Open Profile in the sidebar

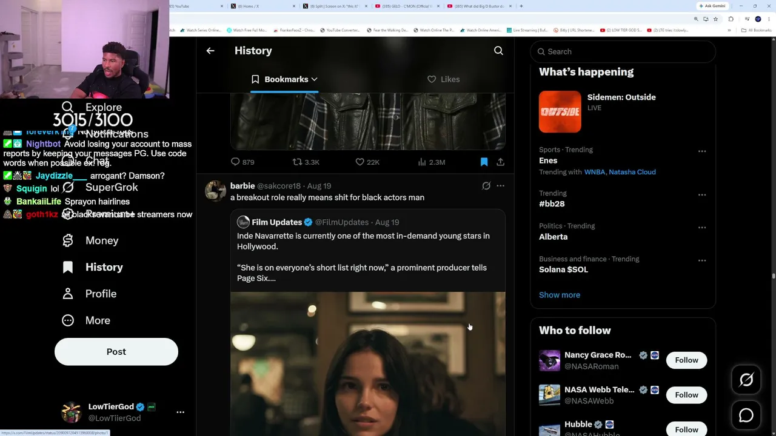point(89,294)
